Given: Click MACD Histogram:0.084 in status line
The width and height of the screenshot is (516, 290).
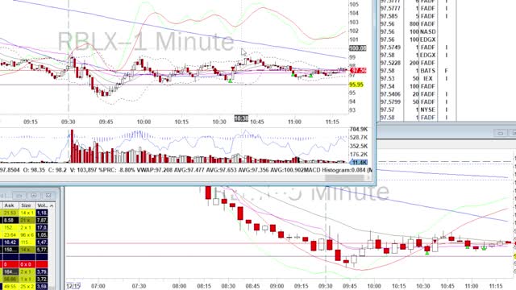Looking at the screenshot, I should (334, 170).
